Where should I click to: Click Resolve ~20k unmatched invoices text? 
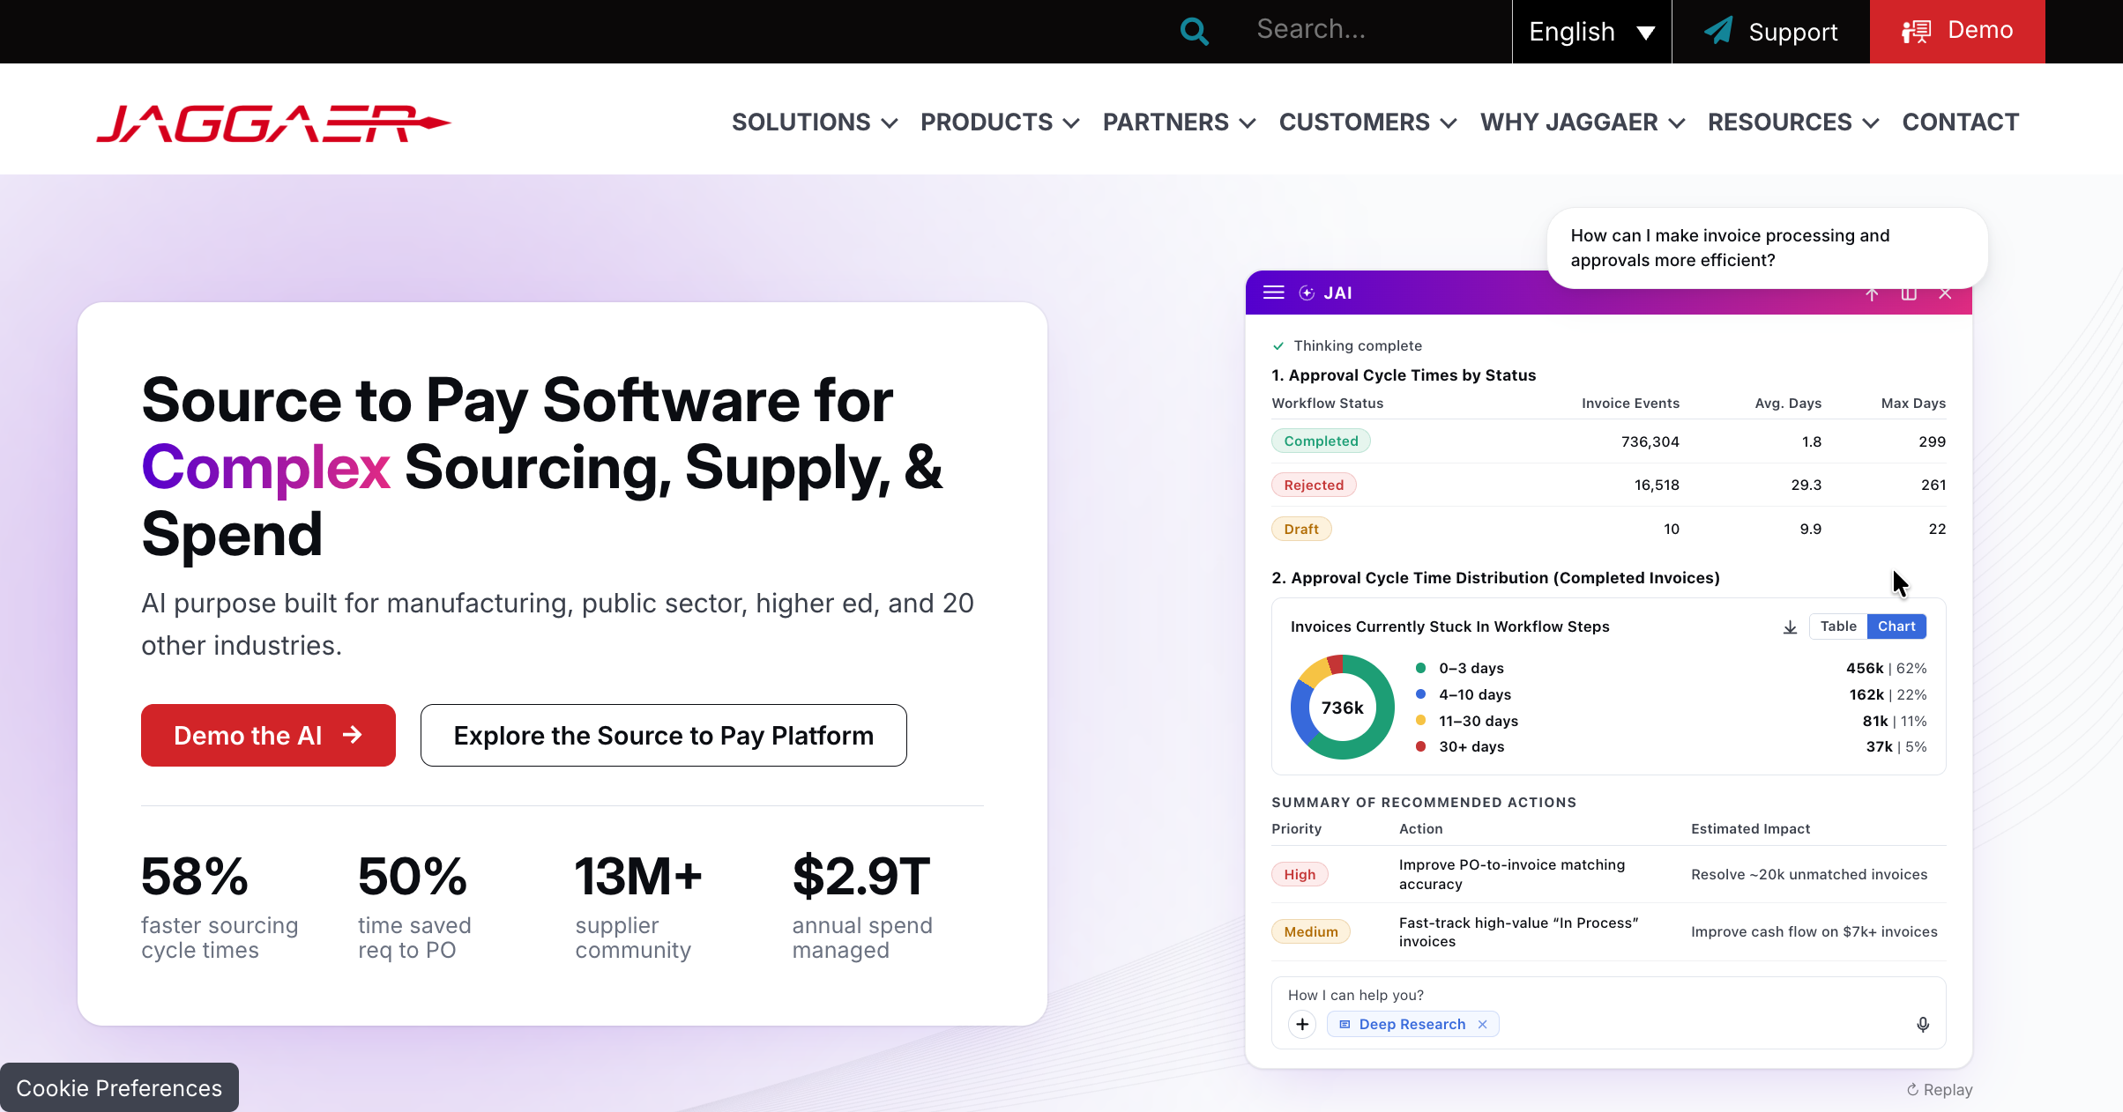[x=1809, y=874]
